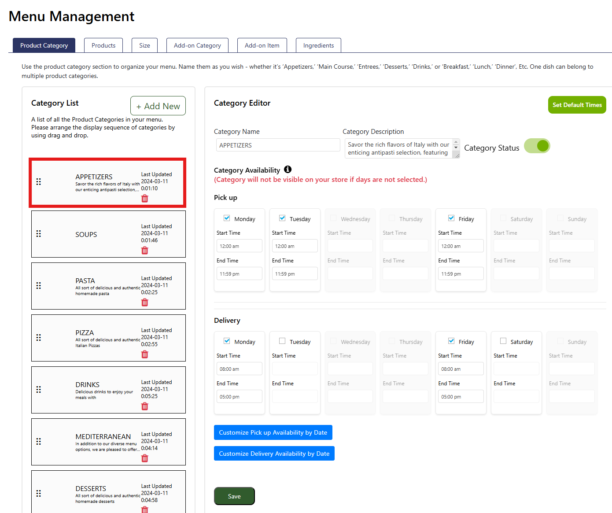
Task: Click the Category Availability info icon
Action: [288, 170]
